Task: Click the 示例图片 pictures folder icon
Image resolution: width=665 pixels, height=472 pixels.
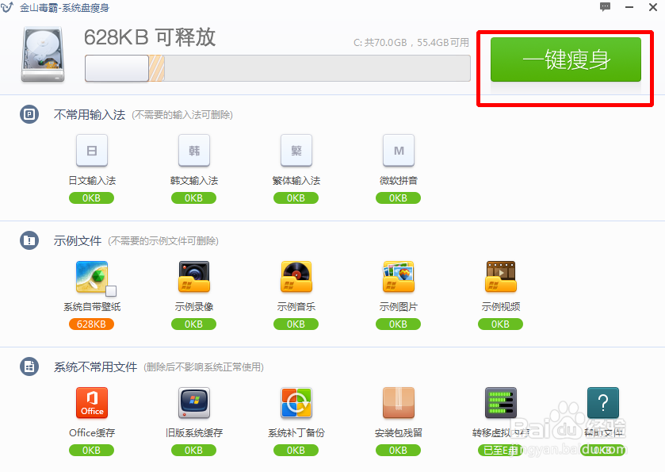Action: coord(398,276)
